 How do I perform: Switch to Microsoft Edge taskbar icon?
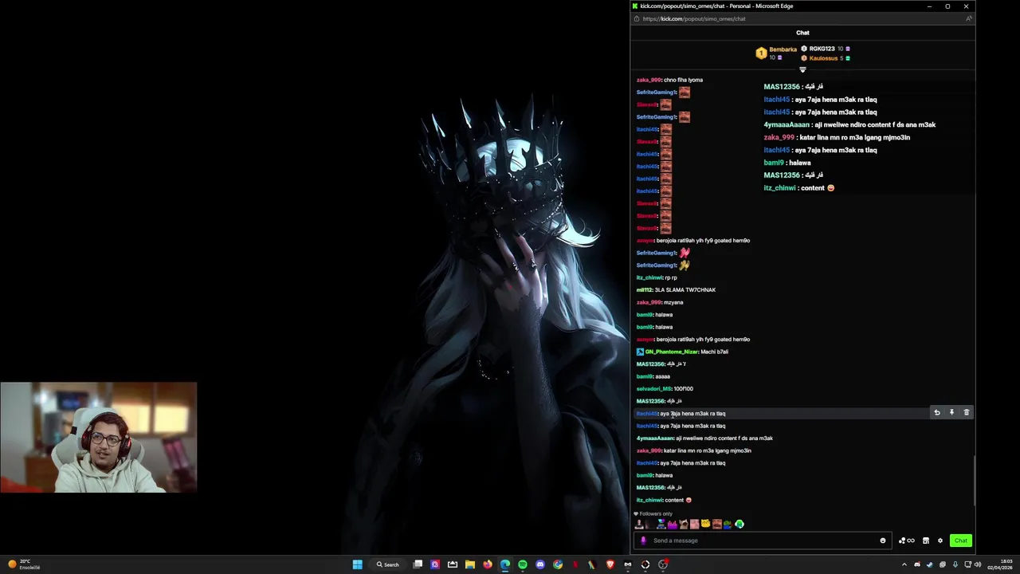coord(505,564)
